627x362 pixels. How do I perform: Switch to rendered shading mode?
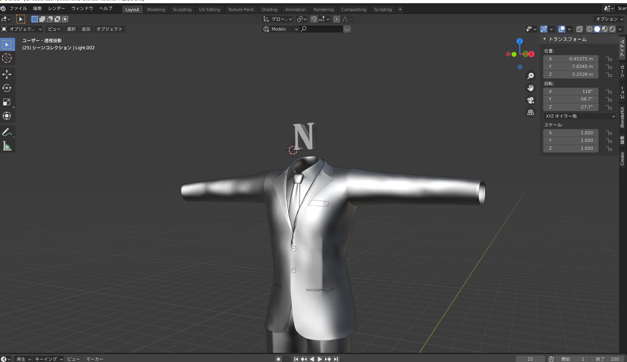612,29
